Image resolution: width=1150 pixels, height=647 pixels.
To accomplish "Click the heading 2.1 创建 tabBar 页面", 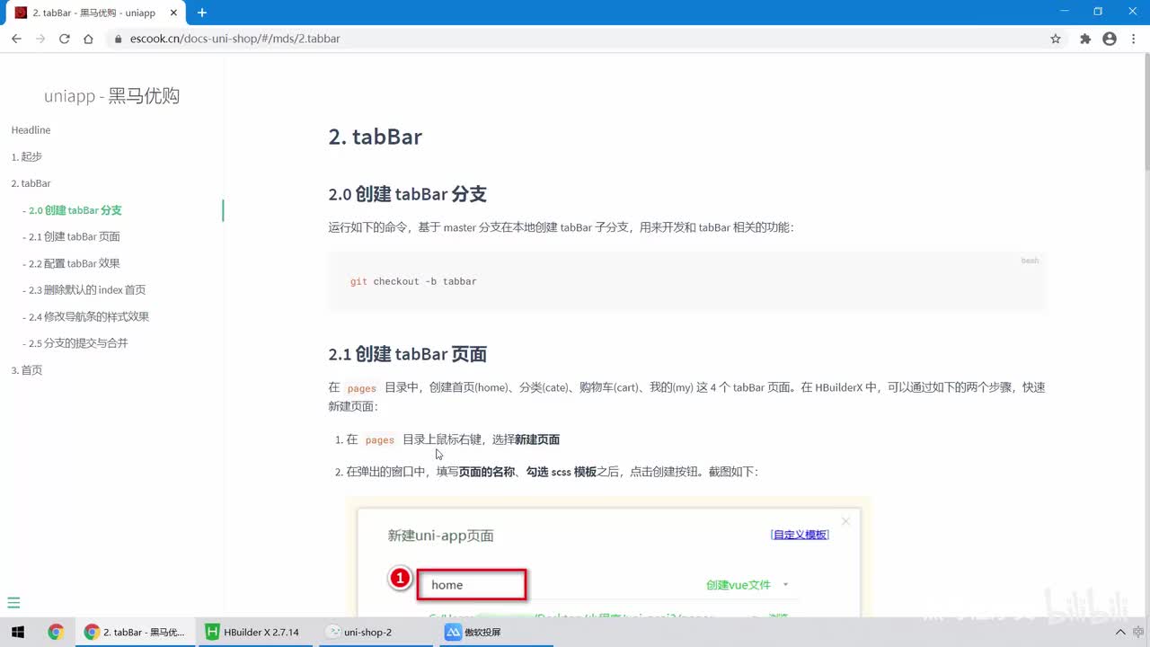I will tap(407, 354).
